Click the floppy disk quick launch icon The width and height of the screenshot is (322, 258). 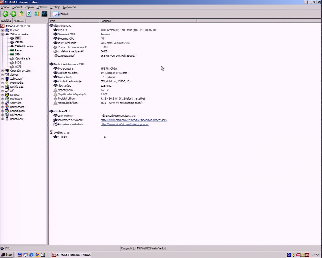click(20, 255)
